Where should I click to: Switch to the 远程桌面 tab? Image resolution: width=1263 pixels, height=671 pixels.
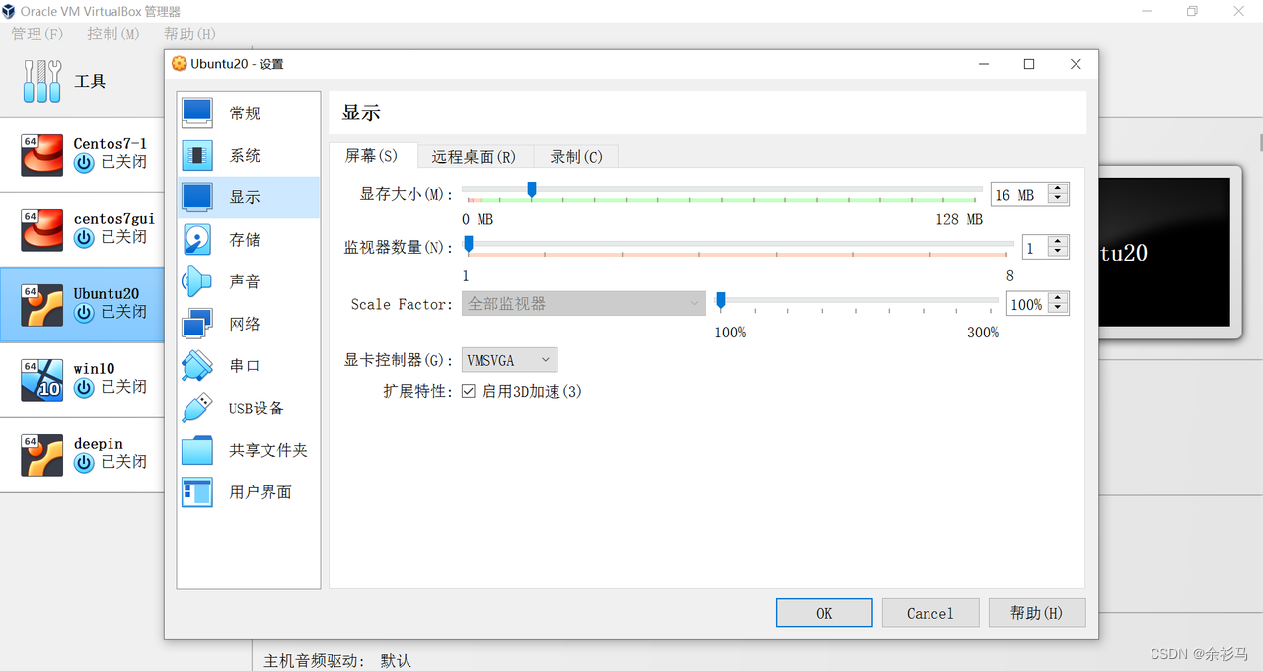[474, 157]
